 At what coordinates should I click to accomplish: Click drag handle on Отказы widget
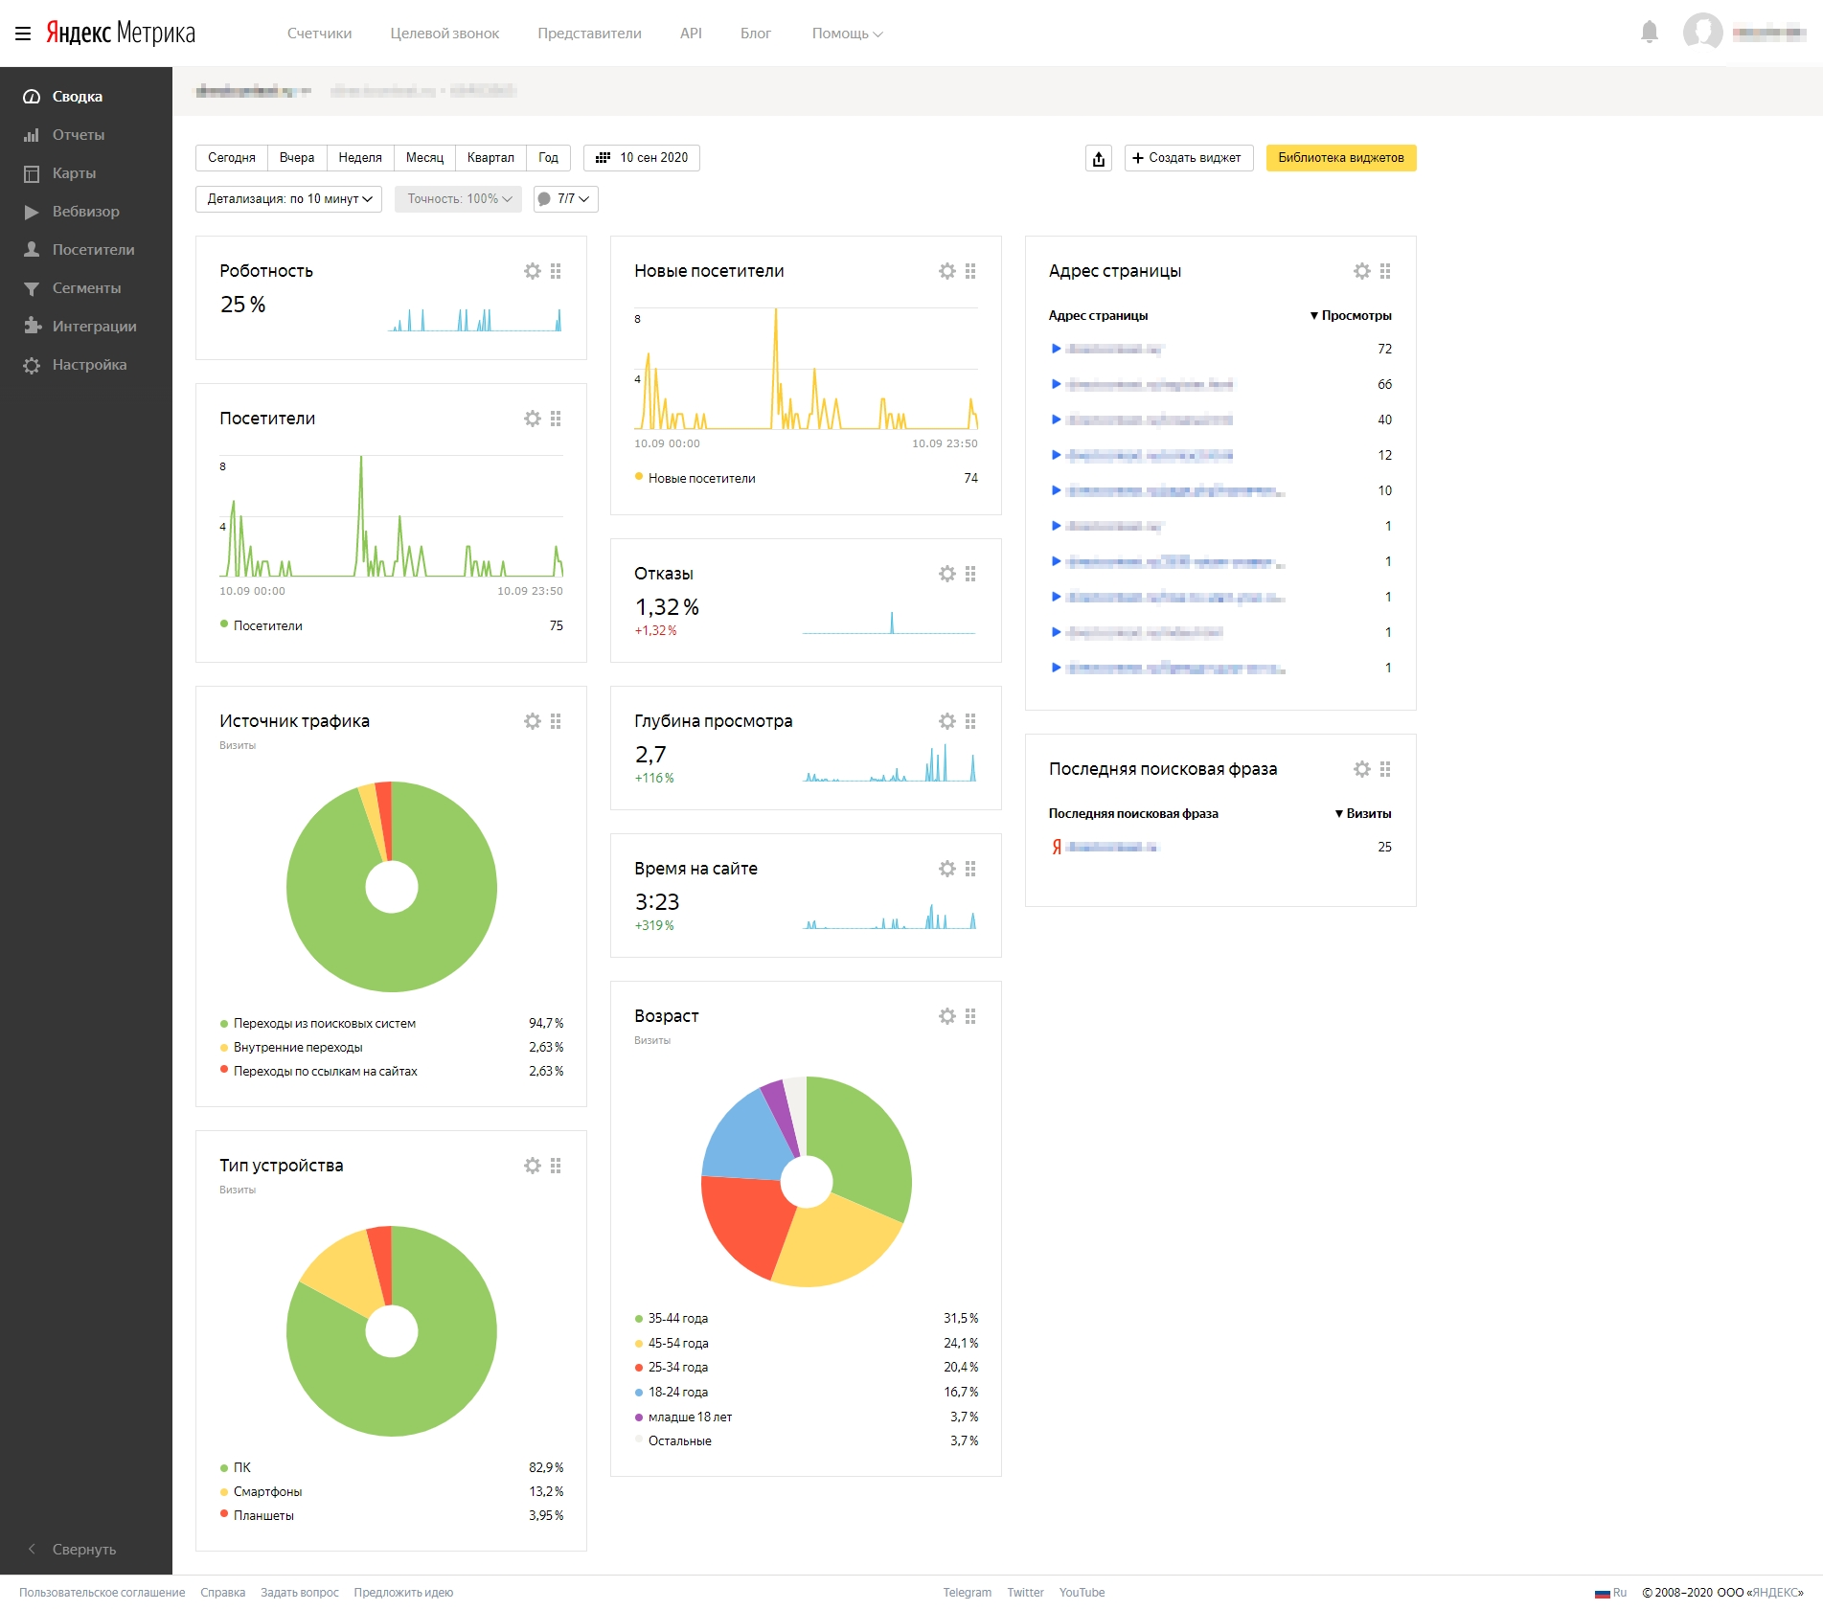point(970,574)
